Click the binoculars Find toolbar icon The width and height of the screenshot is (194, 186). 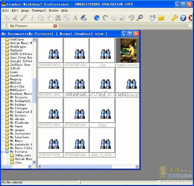click(58, 18)
